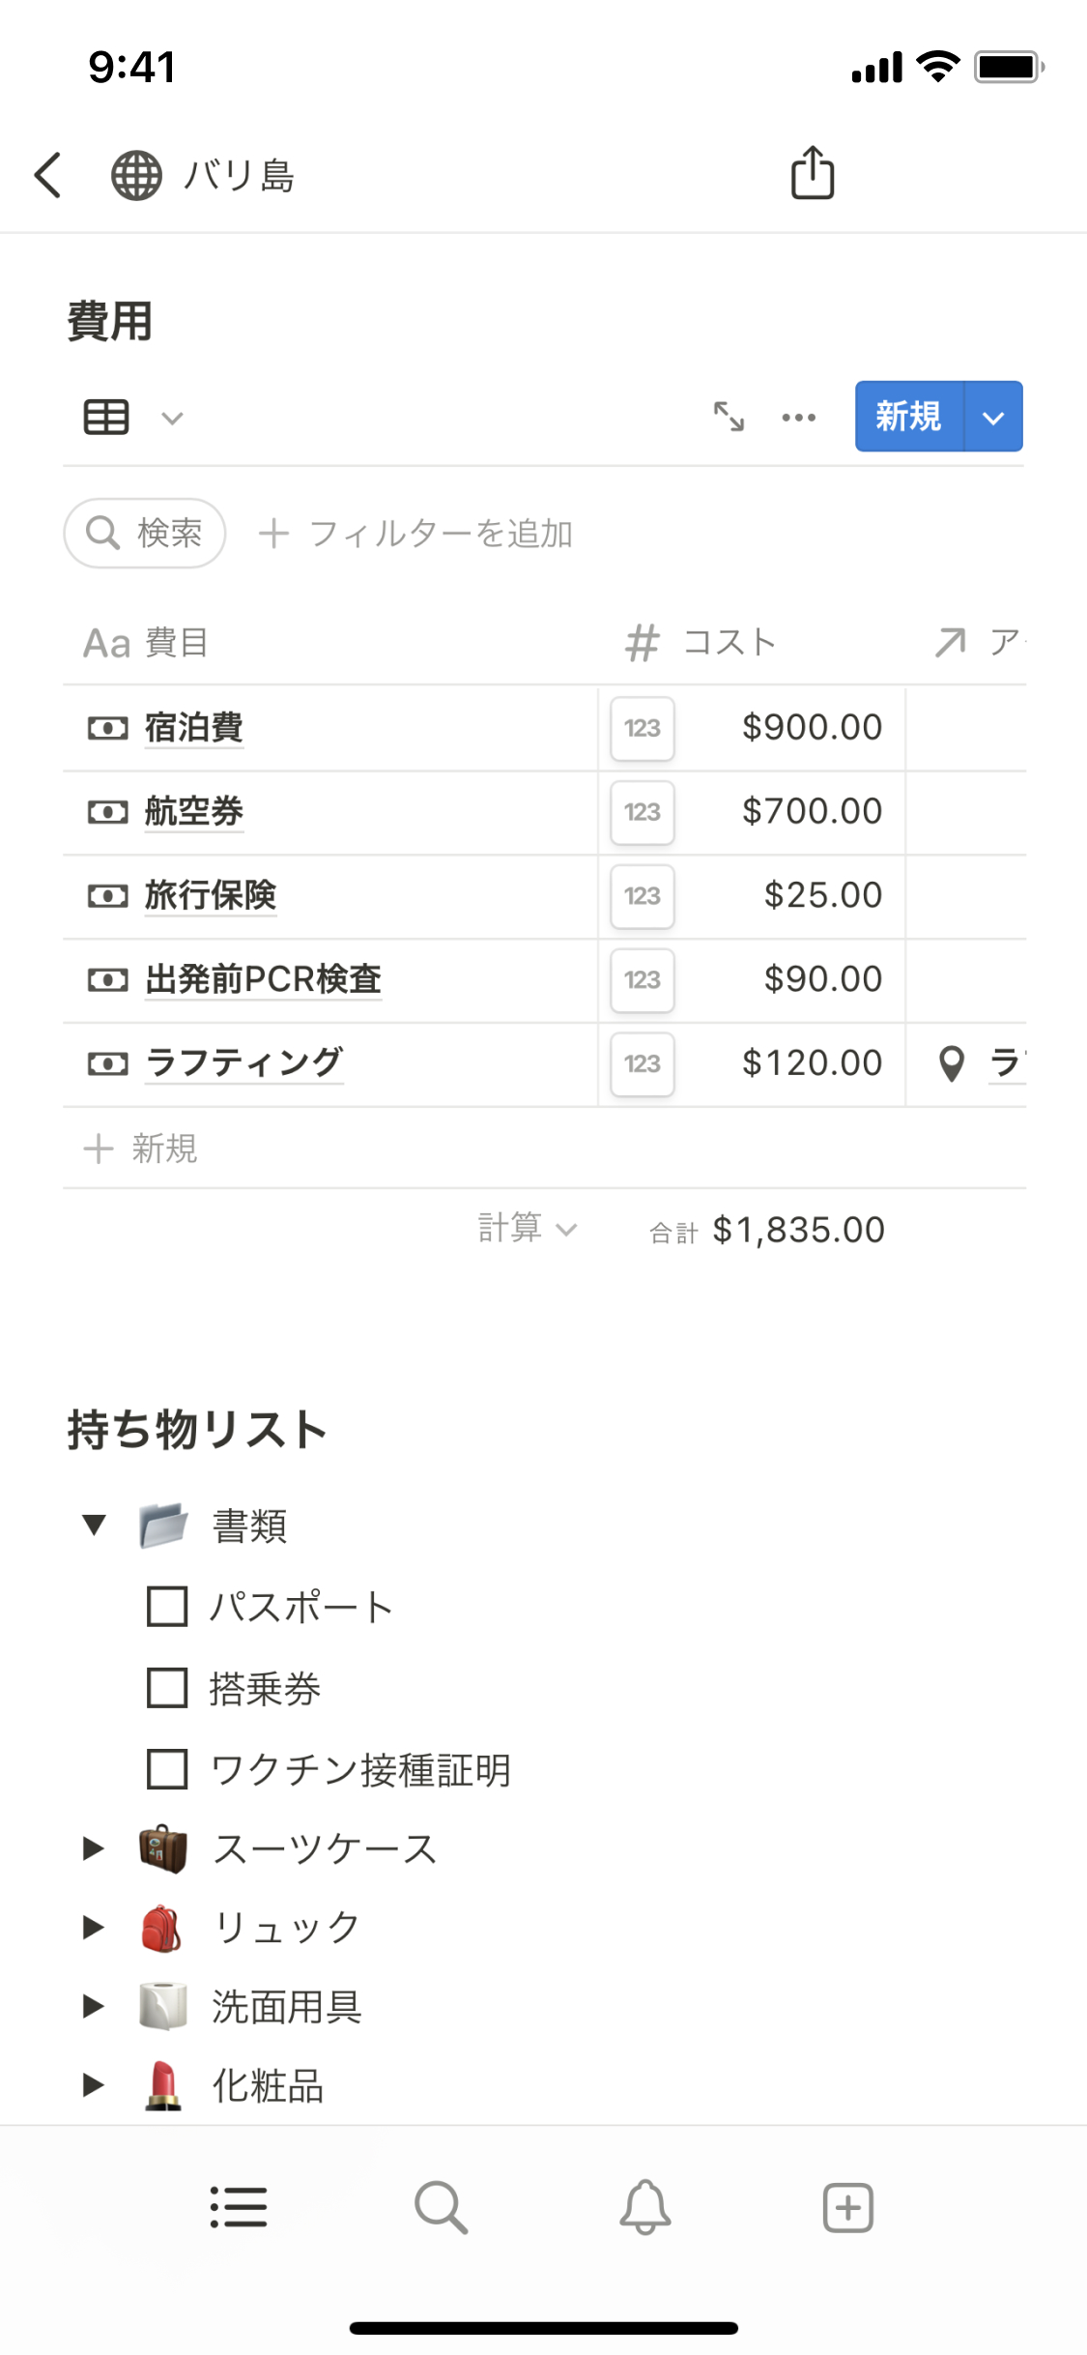The image size is (1087, 2355).
Task: Tap the new page plus icon
Action: (847, 2207)
